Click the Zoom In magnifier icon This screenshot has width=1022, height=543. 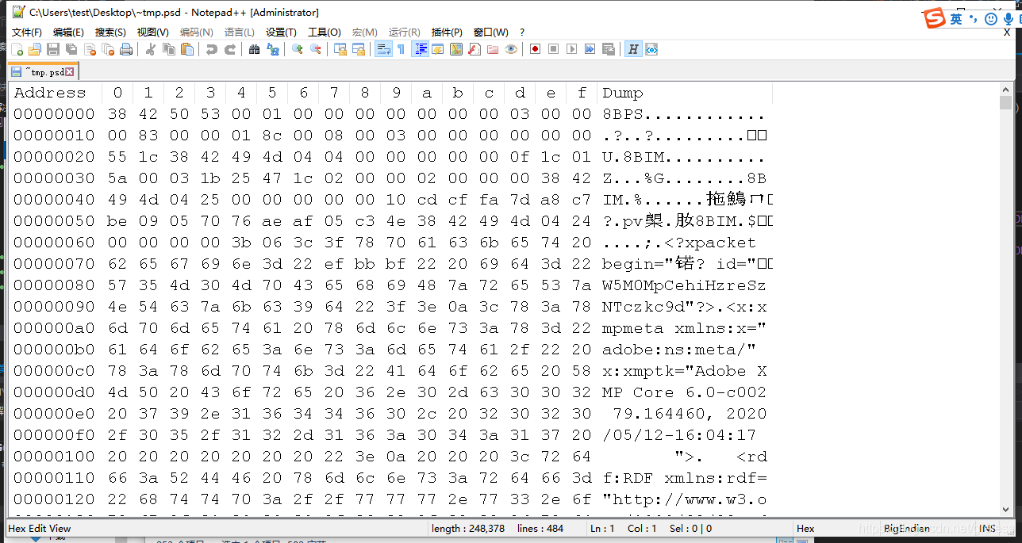pyautogui.click(x=298, y=49)
